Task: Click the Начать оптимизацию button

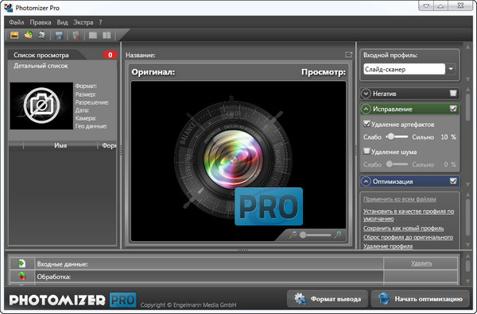Action: 421,299
